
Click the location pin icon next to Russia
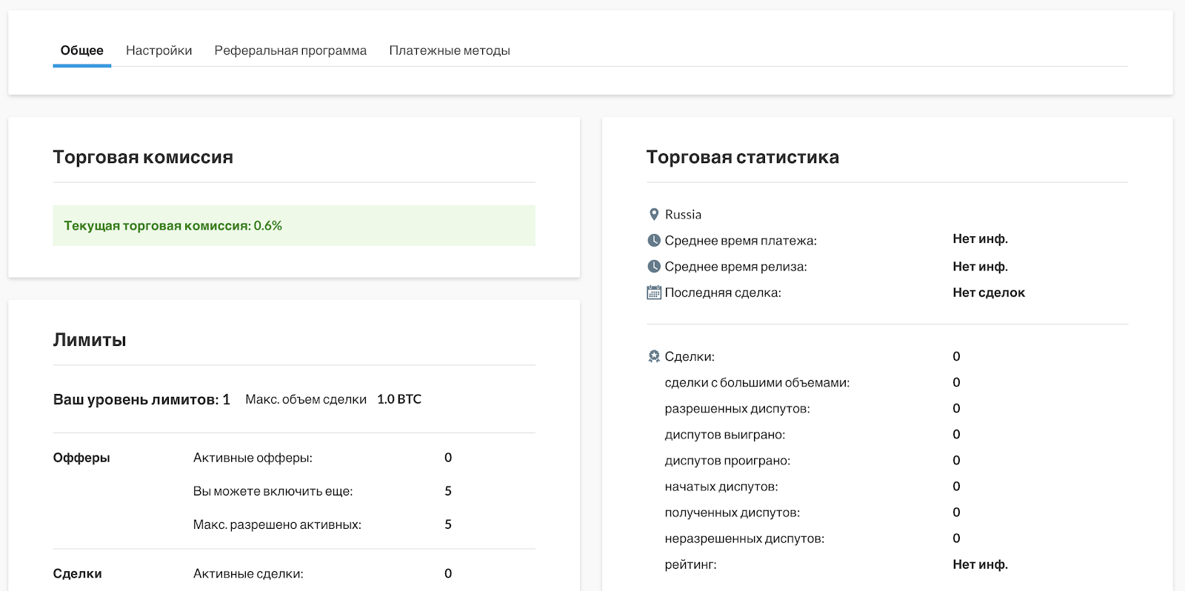coord(653,215)
